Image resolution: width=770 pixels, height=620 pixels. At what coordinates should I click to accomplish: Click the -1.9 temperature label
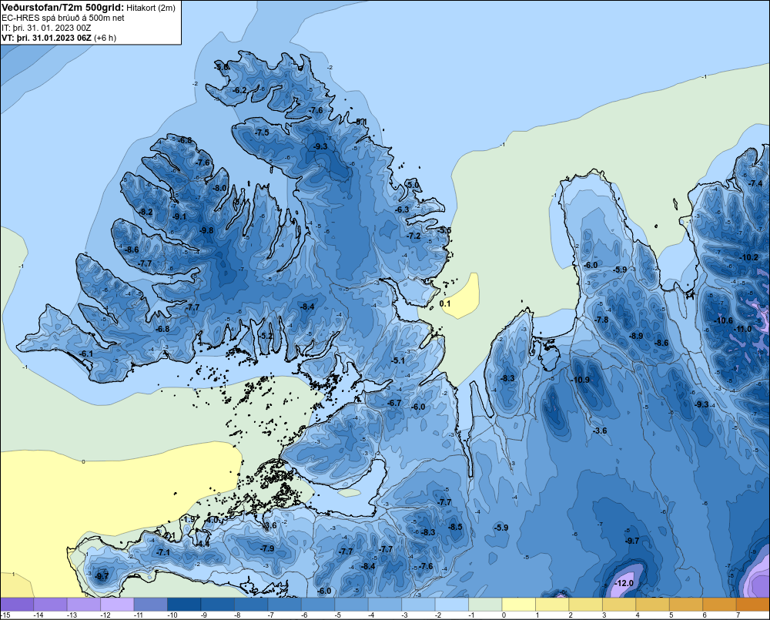pos(188,519)
